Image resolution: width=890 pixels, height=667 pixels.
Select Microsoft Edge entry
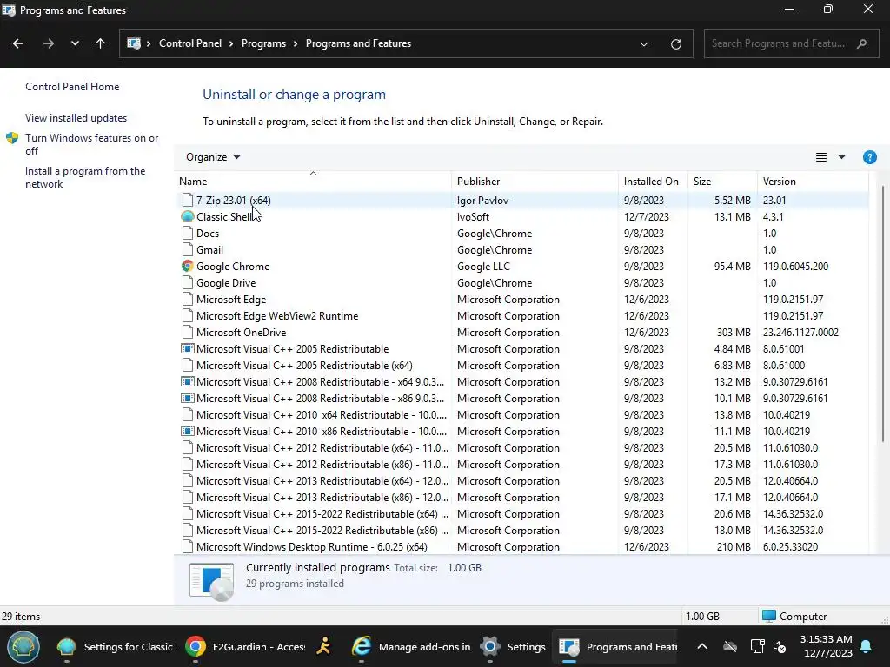pos(231,299)
